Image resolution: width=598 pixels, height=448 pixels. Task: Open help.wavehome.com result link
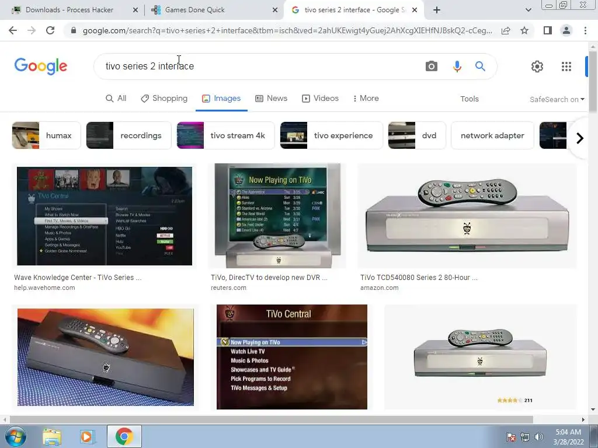pos(44,288)
